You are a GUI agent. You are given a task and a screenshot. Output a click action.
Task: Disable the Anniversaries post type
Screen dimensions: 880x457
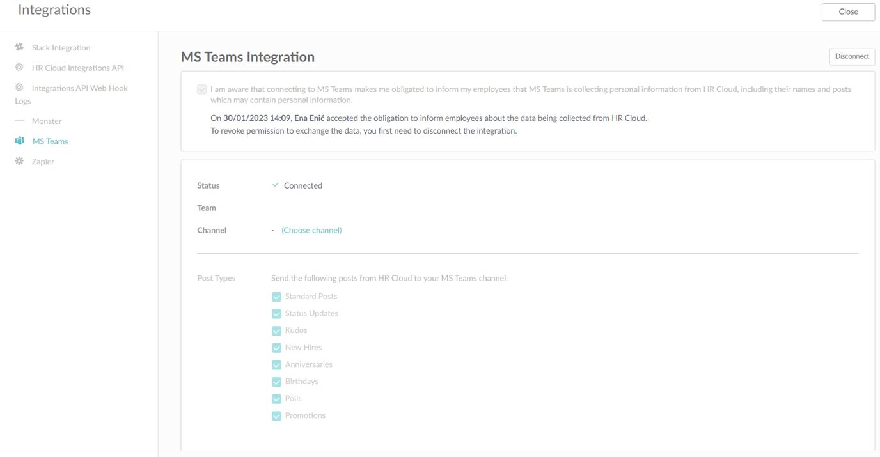coord(276,365)
